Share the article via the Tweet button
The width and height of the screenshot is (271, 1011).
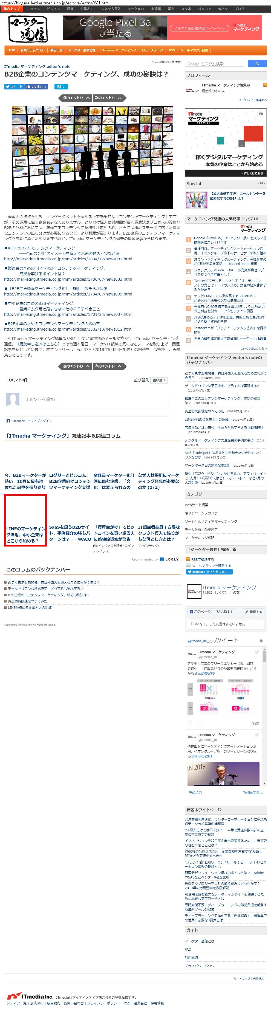[14, 87]
